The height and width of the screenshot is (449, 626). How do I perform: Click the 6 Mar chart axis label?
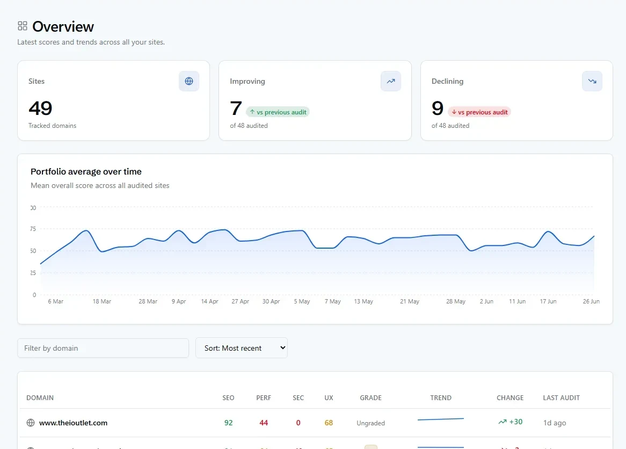(55, 301)
